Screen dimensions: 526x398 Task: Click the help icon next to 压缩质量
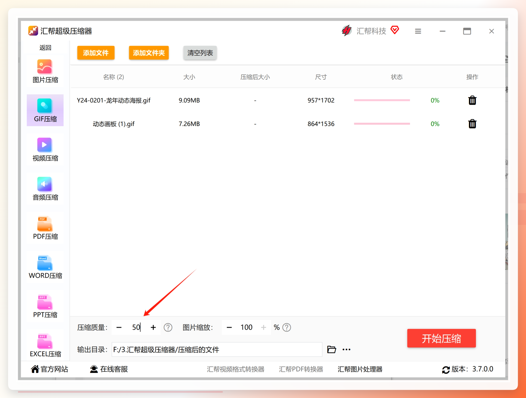168,327
